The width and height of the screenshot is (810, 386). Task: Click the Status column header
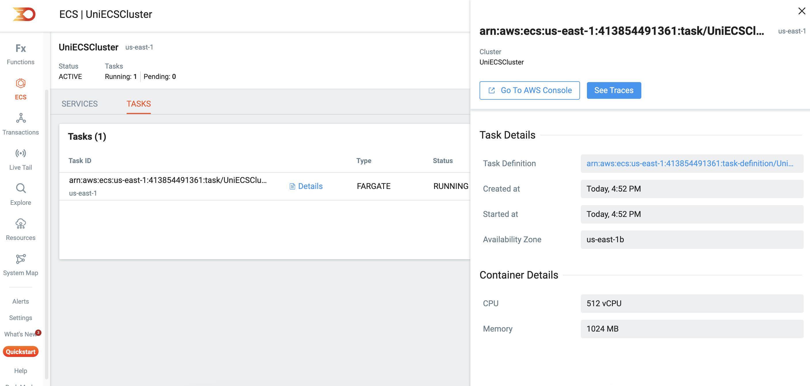point(443,161)
